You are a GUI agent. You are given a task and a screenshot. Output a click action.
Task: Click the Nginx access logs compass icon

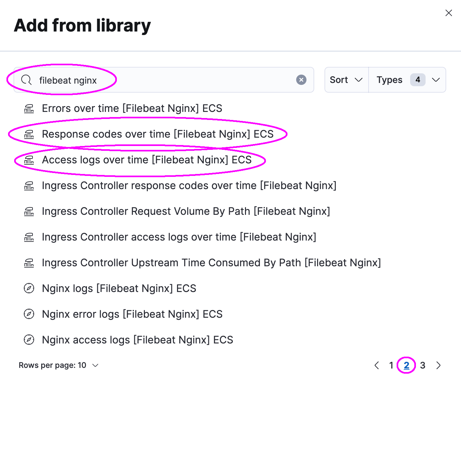(x=29, y=340)
